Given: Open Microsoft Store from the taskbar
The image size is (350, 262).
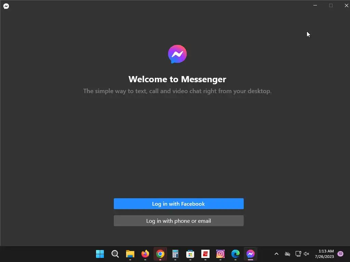Looking at the screenshot, I should click(x=190, y=254).
